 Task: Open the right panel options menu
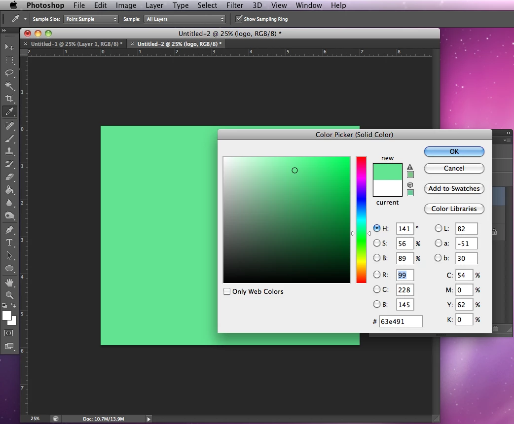507,140
